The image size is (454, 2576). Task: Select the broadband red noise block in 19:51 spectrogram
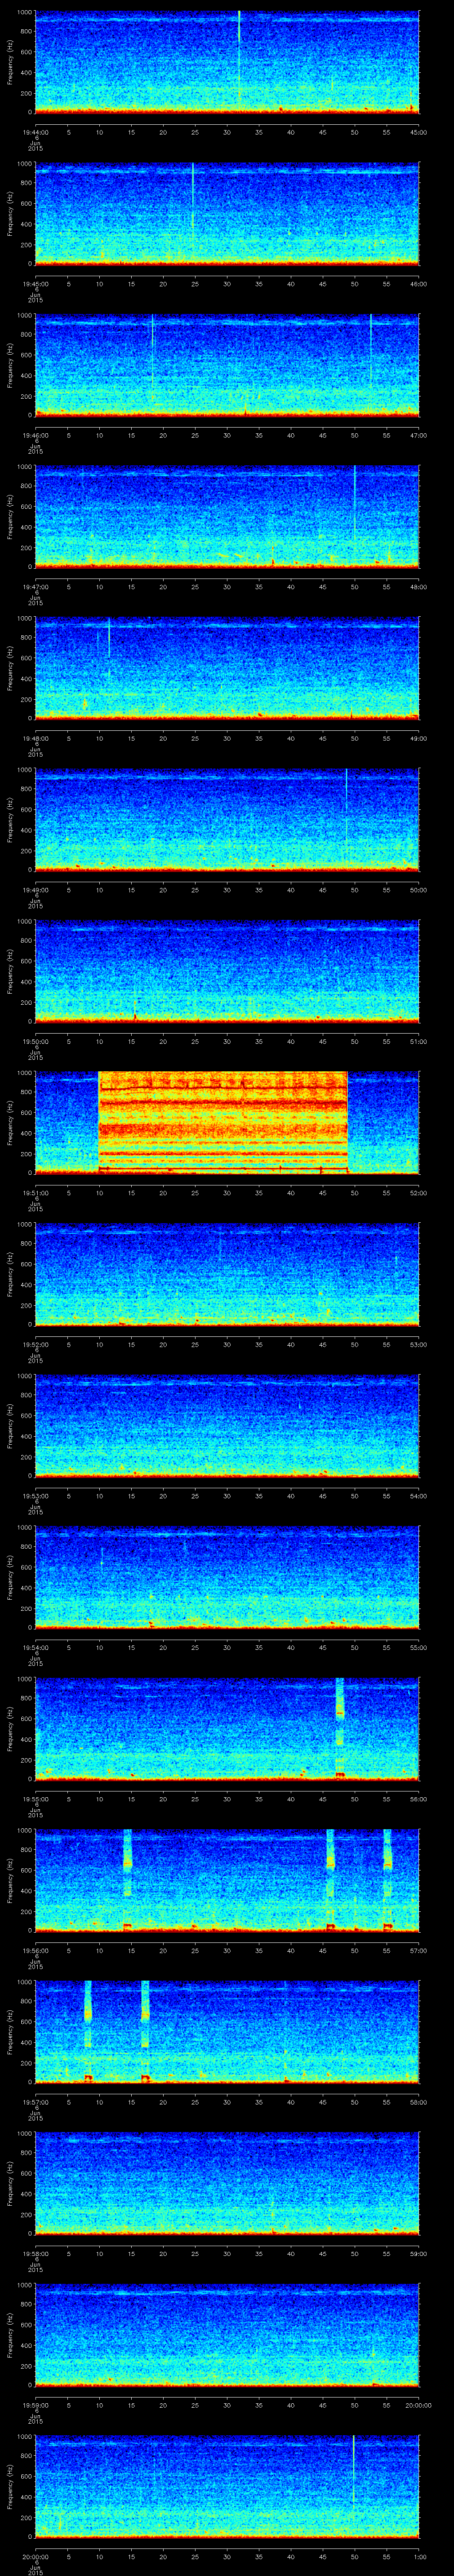click(x=223, y=1121)
